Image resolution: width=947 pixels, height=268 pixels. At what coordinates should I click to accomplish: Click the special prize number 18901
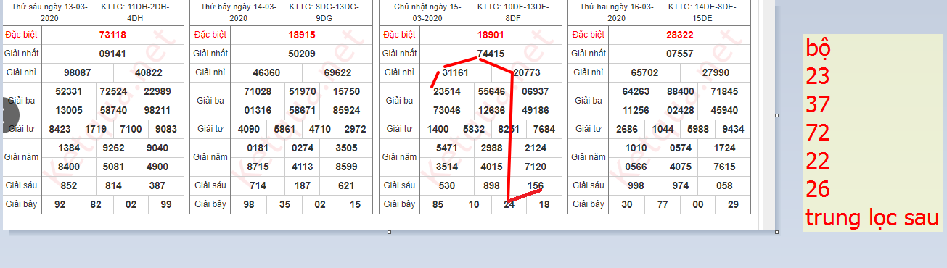click(491, 35)
